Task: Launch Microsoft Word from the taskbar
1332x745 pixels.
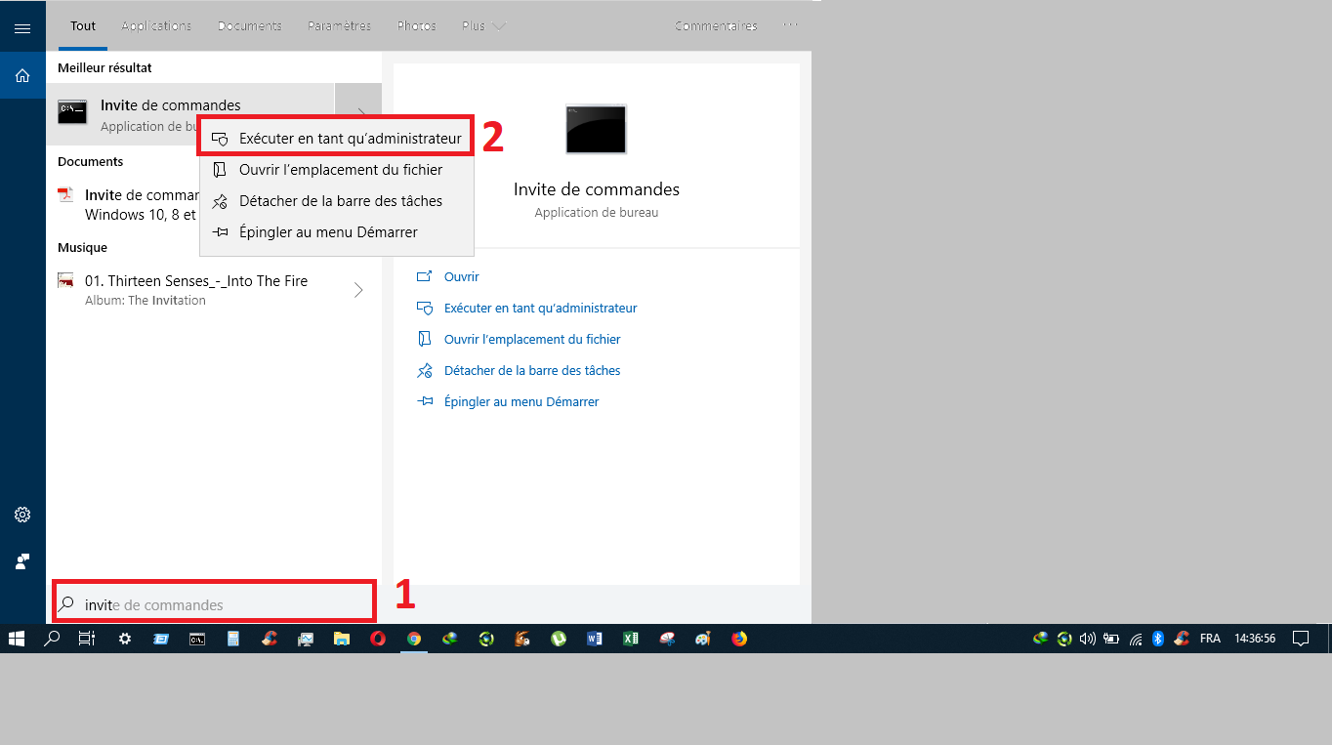Action: click(x=595, y=639)
